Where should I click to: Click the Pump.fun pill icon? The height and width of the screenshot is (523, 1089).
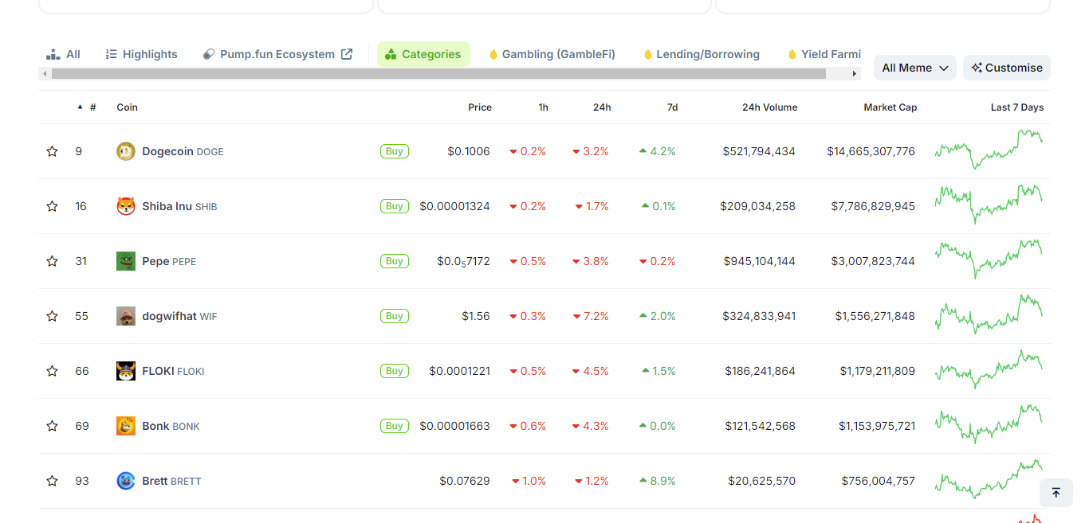[209, 54]
